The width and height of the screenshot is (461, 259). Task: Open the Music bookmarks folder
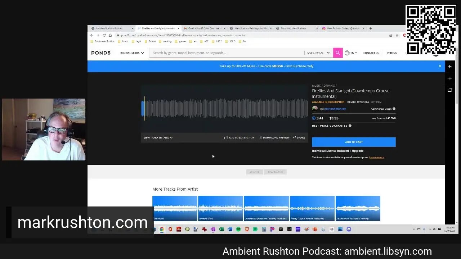pos(123,41)
